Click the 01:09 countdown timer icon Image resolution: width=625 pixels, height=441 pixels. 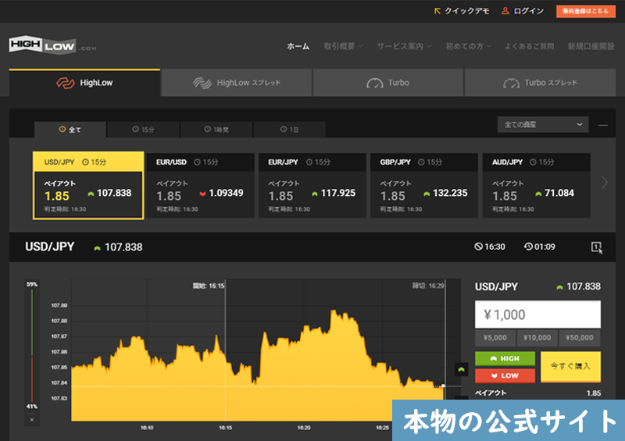pyautogui.click(x=528, y=247)
